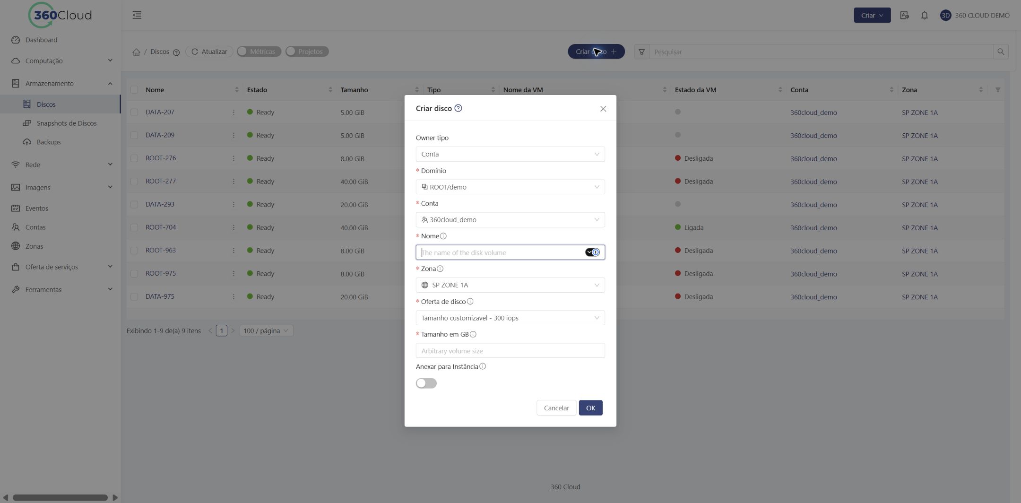
Task: Check the ROOT-963 row checkbox
Action: point(134,251)
